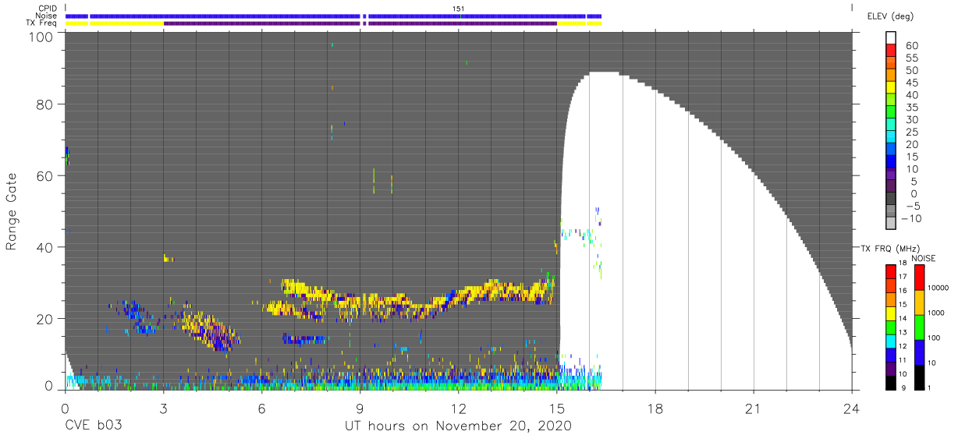This screenshot has height=442, width=958.
Task: Pick light gray bottom segment of elevation colorbar
Action: click(x=892, y=224)
